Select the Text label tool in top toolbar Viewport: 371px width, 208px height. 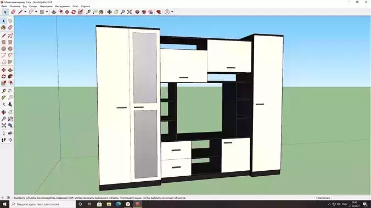[x=95, y=12]
